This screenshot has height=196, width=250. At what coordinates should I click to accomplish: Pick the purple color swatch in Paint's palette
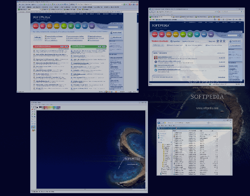click(x=59, y=107)
